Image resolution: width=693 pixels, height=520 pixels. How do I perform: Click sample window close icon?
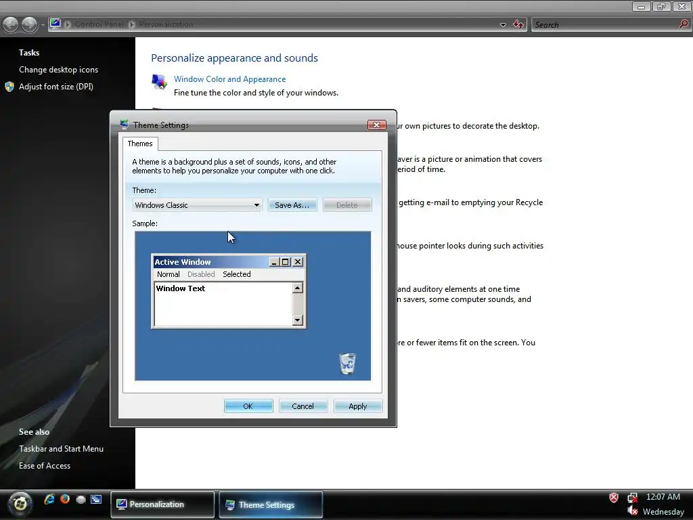(x=298, y=262)
